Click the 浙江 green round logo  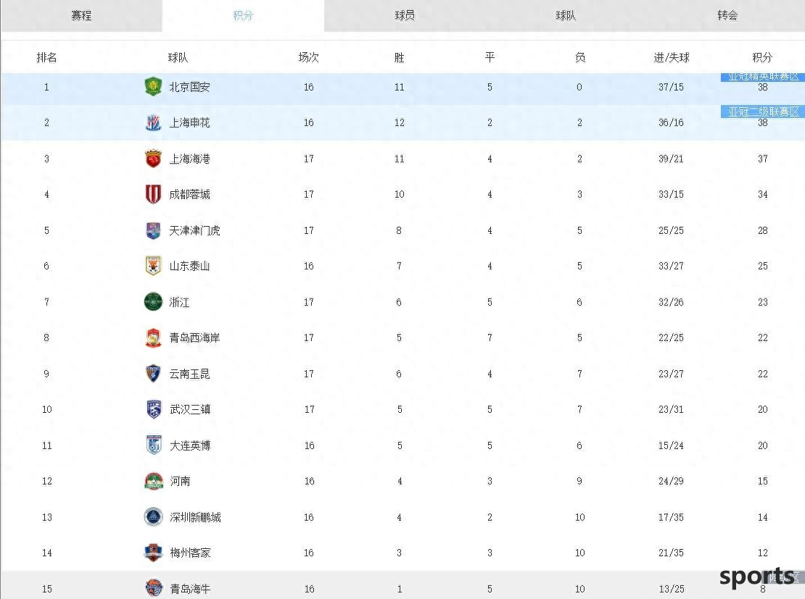(153, 301)
